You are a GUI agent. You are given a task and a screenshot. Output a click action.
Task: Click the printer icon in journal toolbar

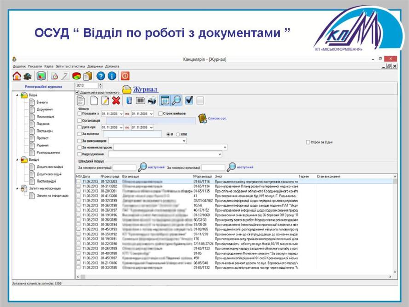tap(152, 100)
